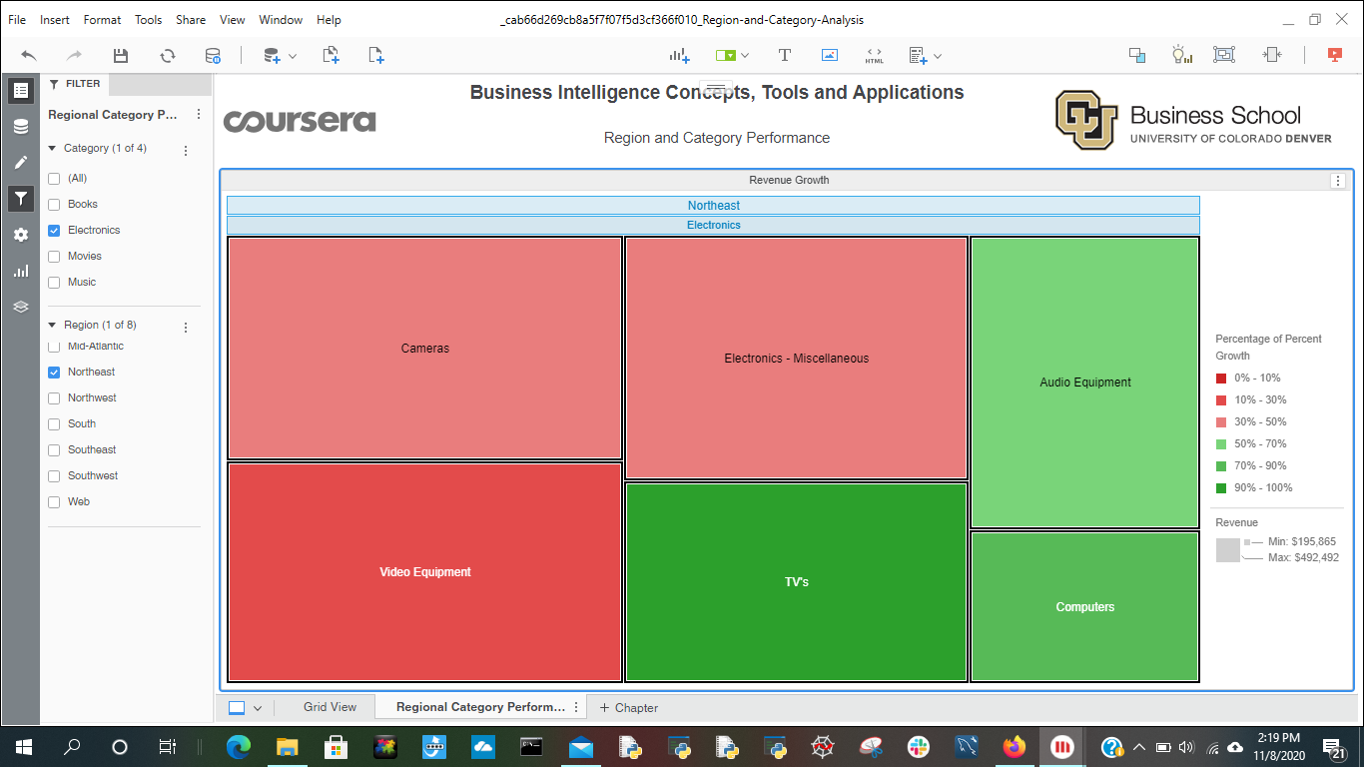Switch to the Grid View tab
The width and height of the screenshot is (1364, 767).
pos(330,707)
